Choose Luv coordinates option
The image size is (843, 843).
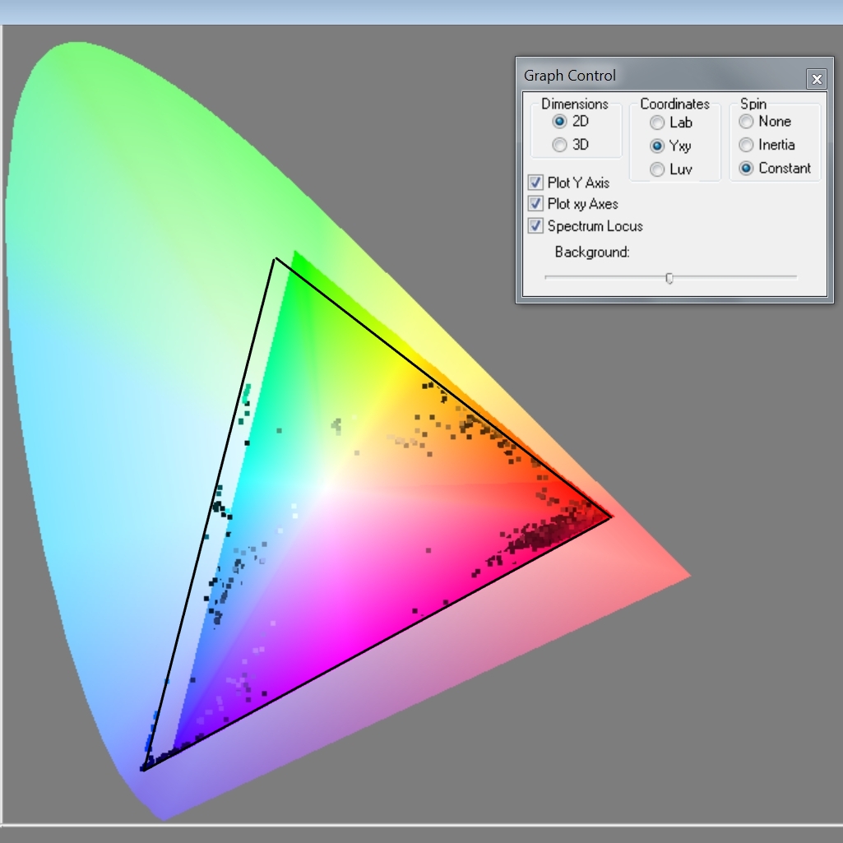[657, 169]
